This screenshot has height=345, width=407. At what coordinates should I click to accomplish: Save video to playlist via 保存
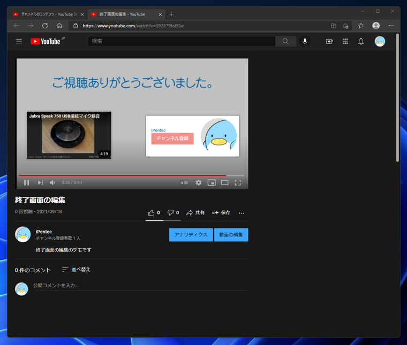tap(221, 212)
